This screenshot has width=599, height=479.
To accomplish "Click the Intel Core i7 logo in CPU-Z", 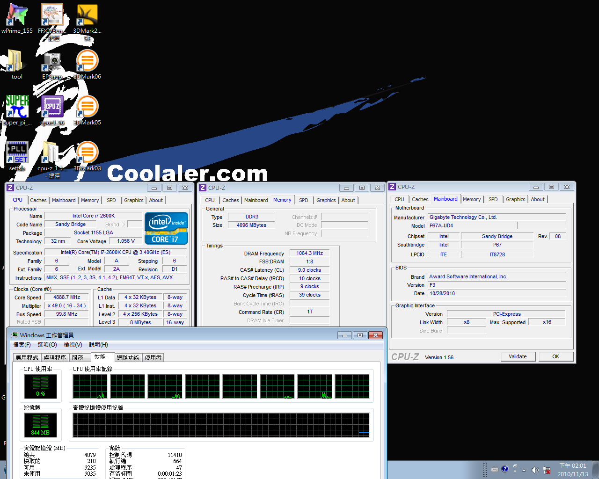I will point(167,228).
